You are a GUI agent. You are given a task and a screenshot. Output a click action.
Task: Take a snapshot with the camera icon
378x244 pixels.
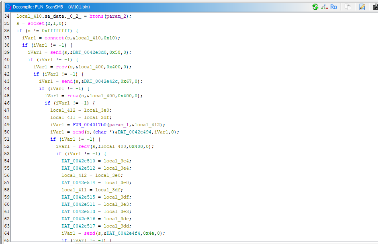point(375,7)
